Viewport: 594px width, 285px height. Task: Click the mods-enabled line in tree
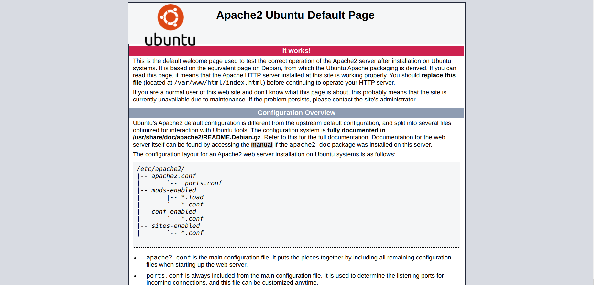[x=173, y=190]
